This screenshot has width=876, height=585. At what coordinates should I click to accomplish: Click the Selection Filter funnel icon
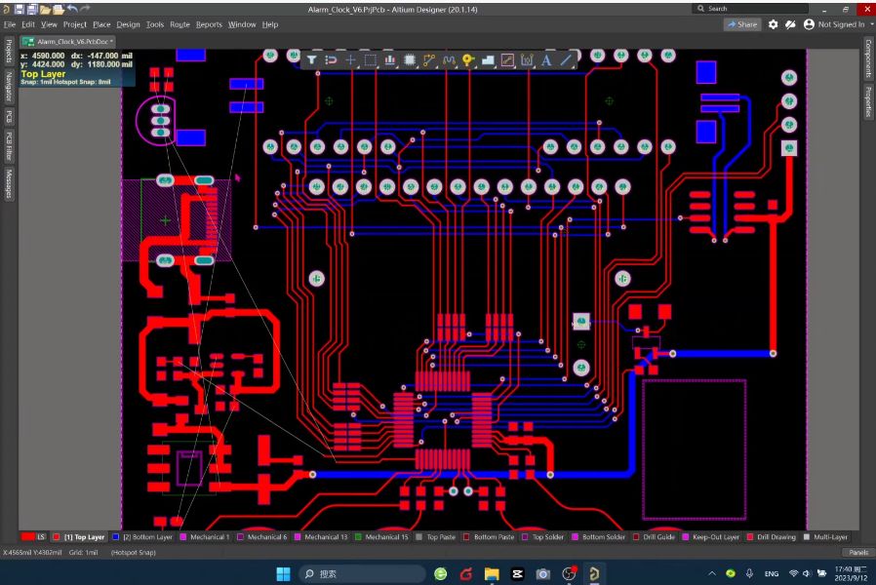pos(312,59)
